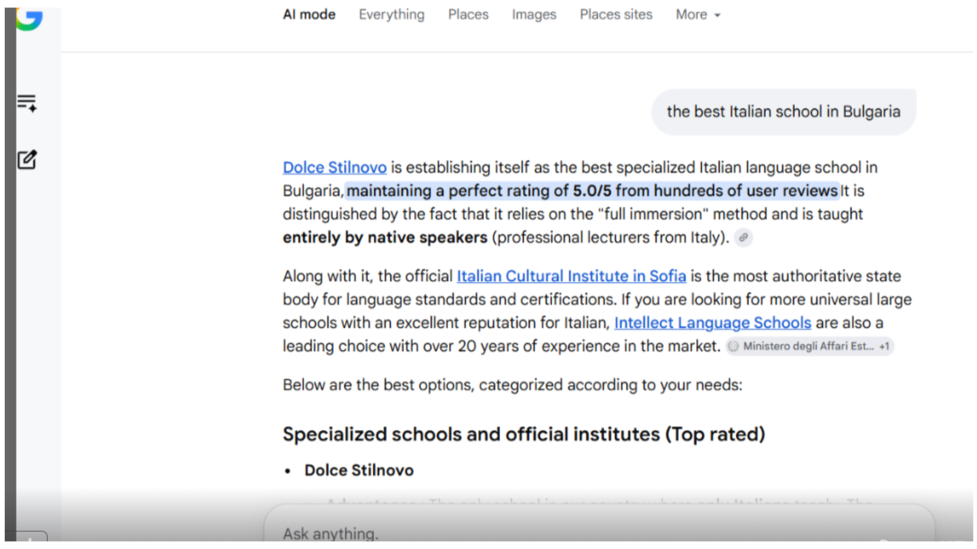This screenshot has width=977, height=549.
Task: Switch to the Images tab
Action: coord(534,15)
